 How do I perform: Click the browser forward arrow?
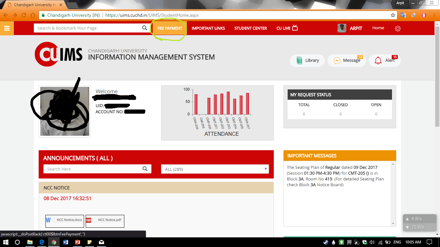[x=15, y=15]
